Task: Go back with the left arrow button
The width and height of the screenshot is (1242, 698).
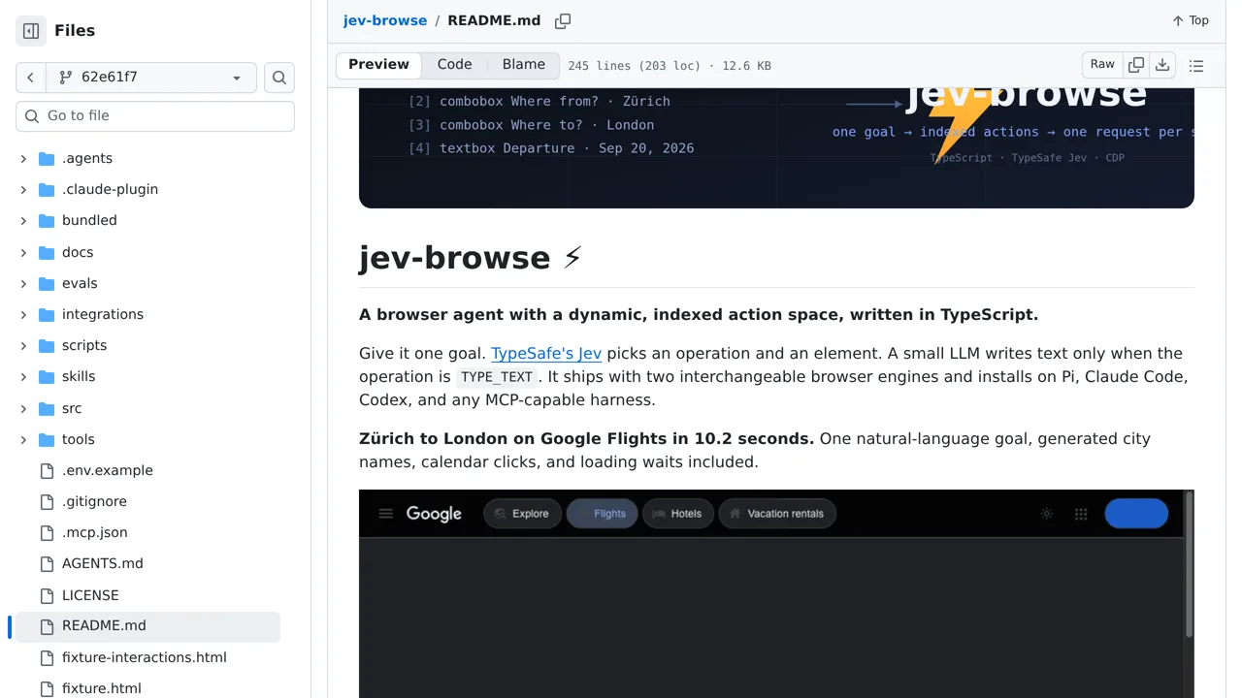Action: (x=31, y=78)
